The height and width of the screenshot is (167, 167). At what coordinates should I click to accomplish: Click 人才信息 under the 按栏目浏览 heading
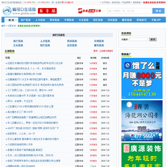45,41
